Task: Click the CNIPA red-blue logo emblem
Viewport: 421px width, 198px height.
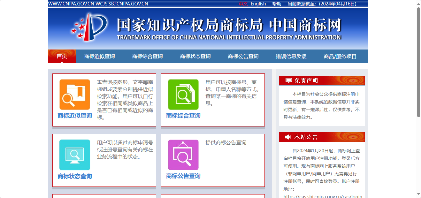Action: coord(89,27)
